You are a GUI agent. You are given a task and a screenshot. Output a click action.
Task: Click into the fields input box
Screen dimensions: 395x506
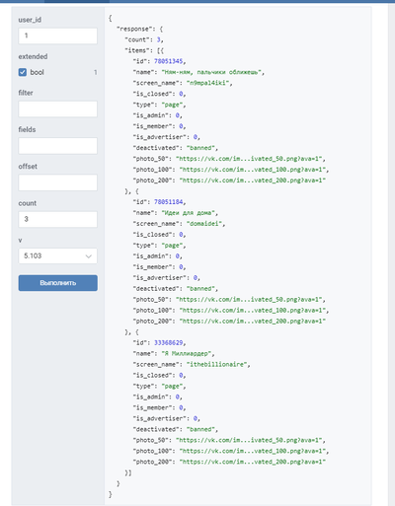58,146
